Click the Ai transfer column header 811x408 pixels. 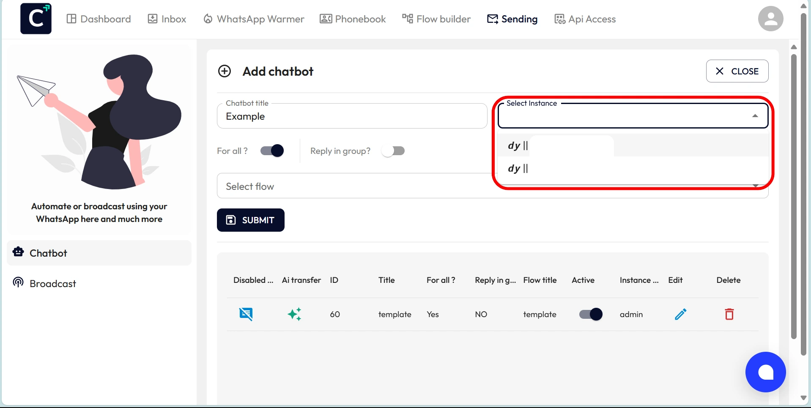pyautogui.click(x=301, y=280)
